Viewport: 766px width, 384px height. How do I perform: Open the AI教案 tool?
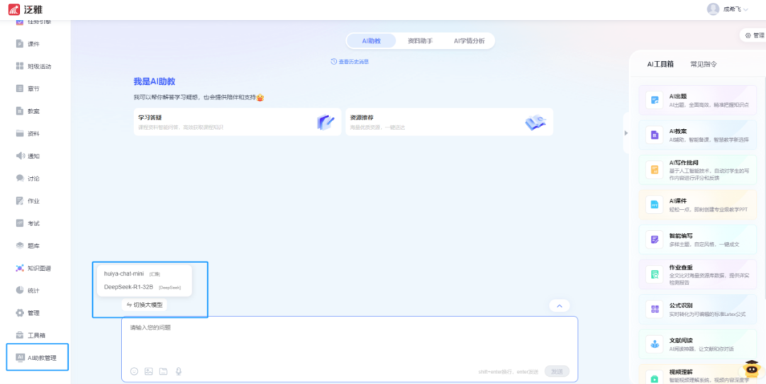tap(698, 135)
